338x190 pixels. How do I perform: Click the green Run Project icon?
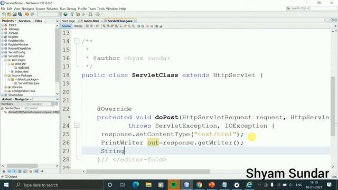point(83,14)
